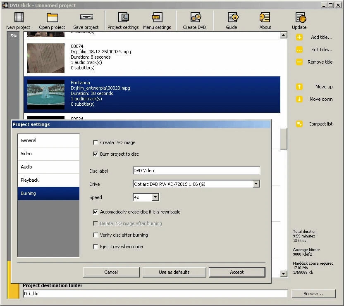
Task: Enable Eject tray when done
Action: [x=96, y=246]
